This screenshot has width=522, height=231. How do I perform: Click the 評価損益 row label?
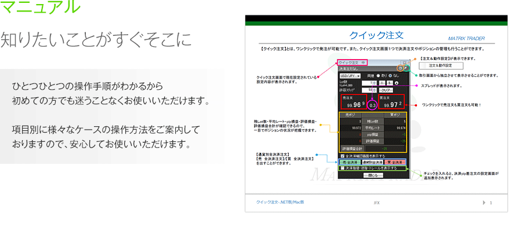tap(373, 141)
